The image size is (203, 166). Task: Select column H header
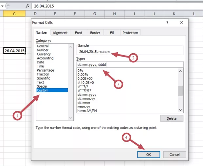115,14
